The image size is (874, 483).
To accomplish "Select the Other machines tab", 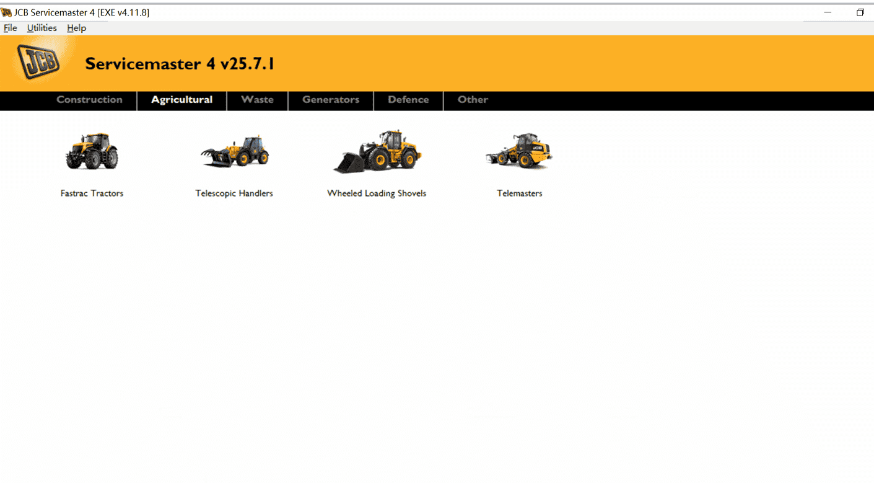I will pyautogui.click(x=473, y=100).
